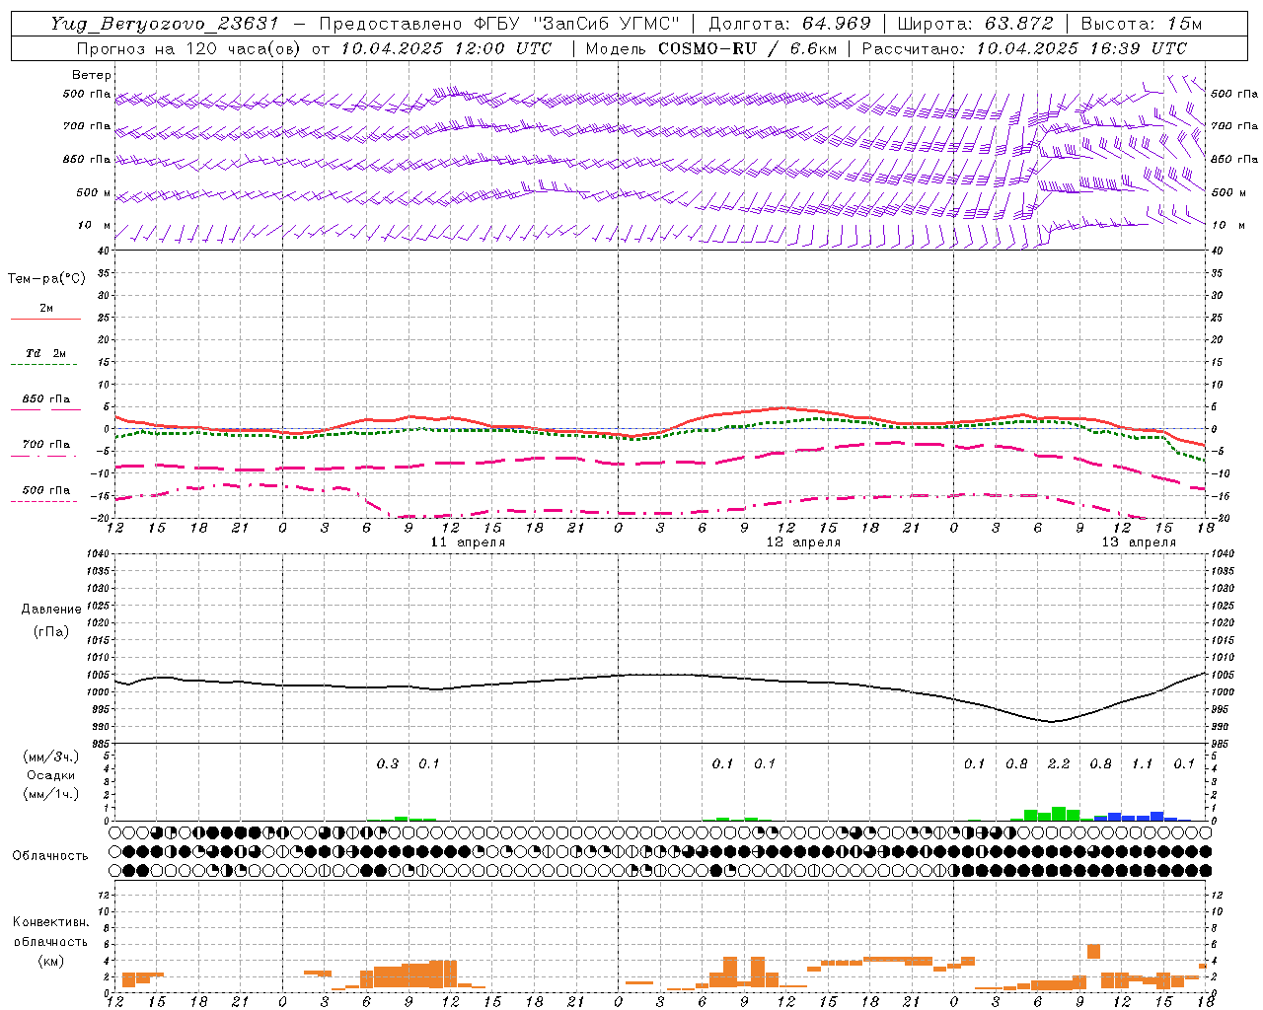
Task: Click the 850 гПа temperature legend entry
Action: click(x=45, y=399)
